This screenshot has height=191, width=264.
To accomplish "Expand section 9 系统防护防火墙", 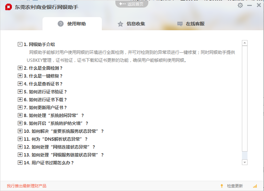I will pyautogui.click(x=20, y=123).
